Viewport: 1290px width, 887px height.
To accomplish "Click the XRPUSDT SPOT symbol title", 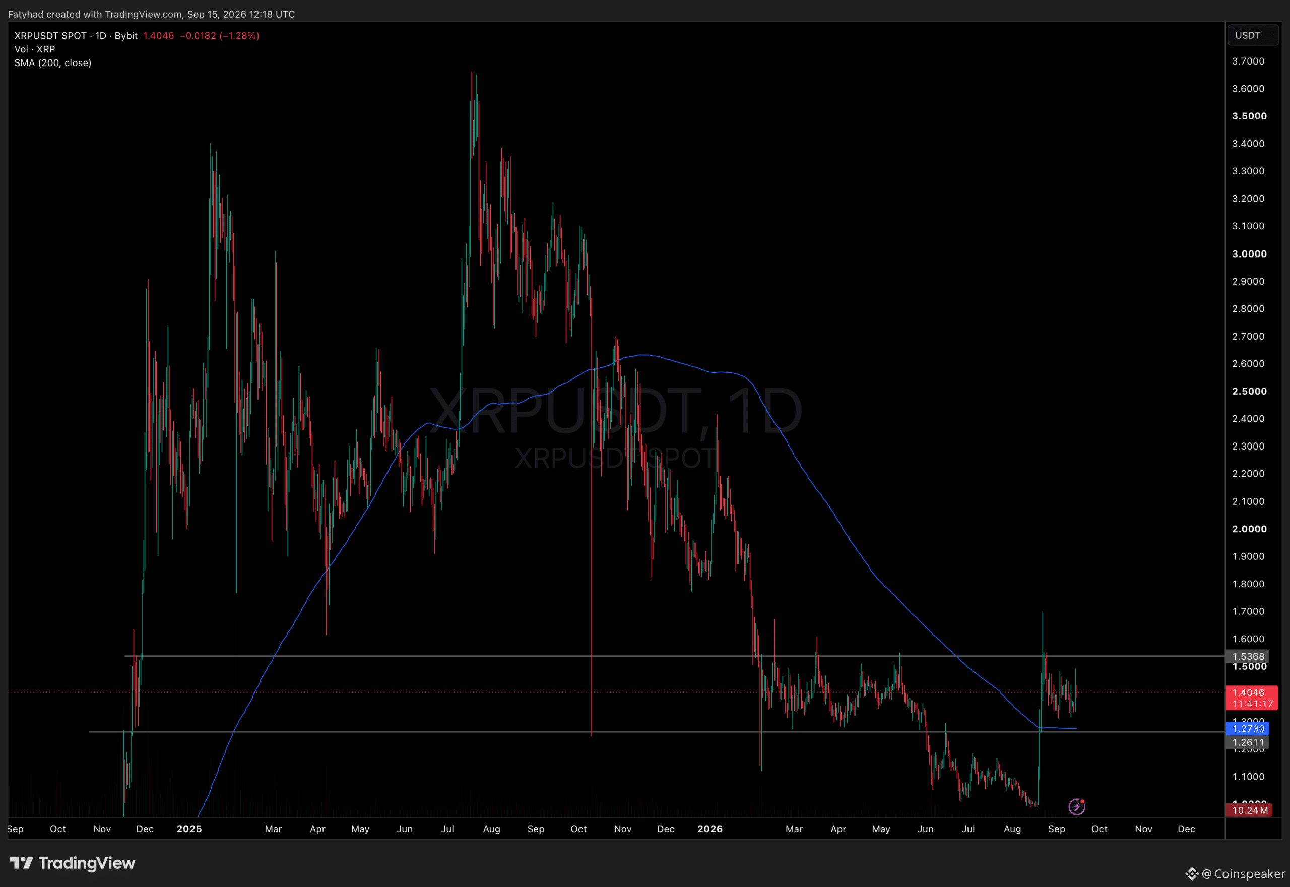I will pyautogui.click(x=50, y=36).
